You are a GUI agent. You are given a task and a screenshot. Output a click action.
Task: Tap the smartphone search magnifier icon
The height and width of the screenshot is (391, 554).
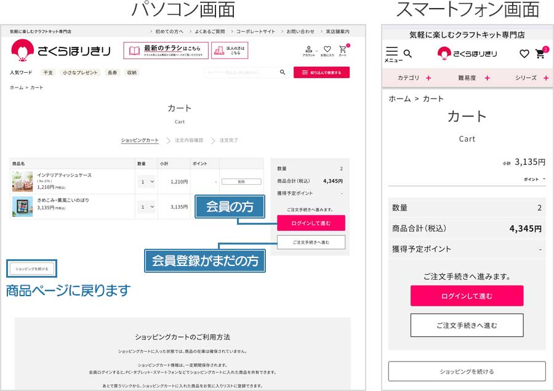coord(407,54)
